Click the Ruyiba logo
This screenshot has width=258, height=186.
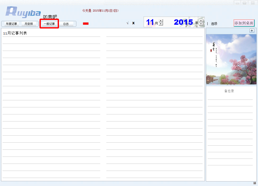23,12
